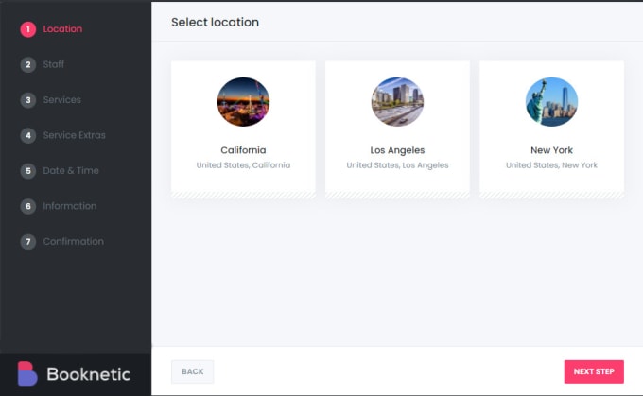Go to the Date & Time step
The width and height of the screenshot is (643, 396).
tap(71, 171)
